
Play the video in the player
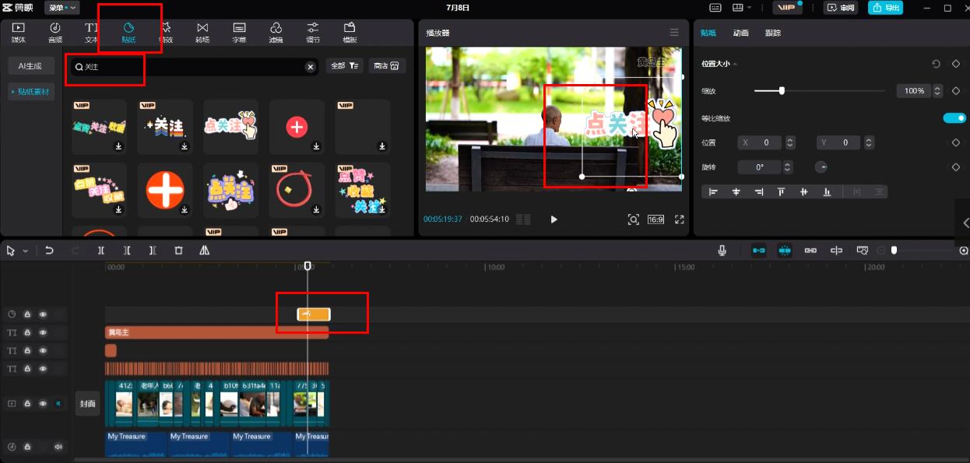[x=554, y=219]
